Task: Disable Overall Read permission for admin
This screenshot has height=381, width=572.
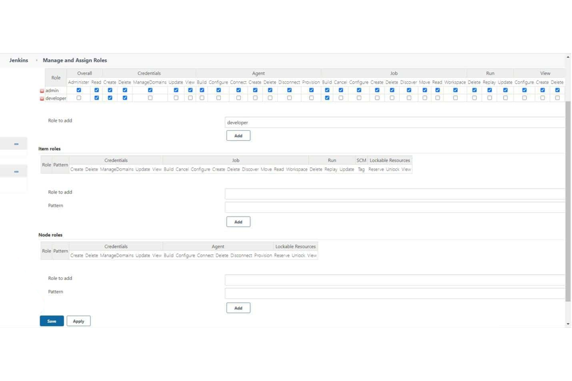Action: coord(96,90)
